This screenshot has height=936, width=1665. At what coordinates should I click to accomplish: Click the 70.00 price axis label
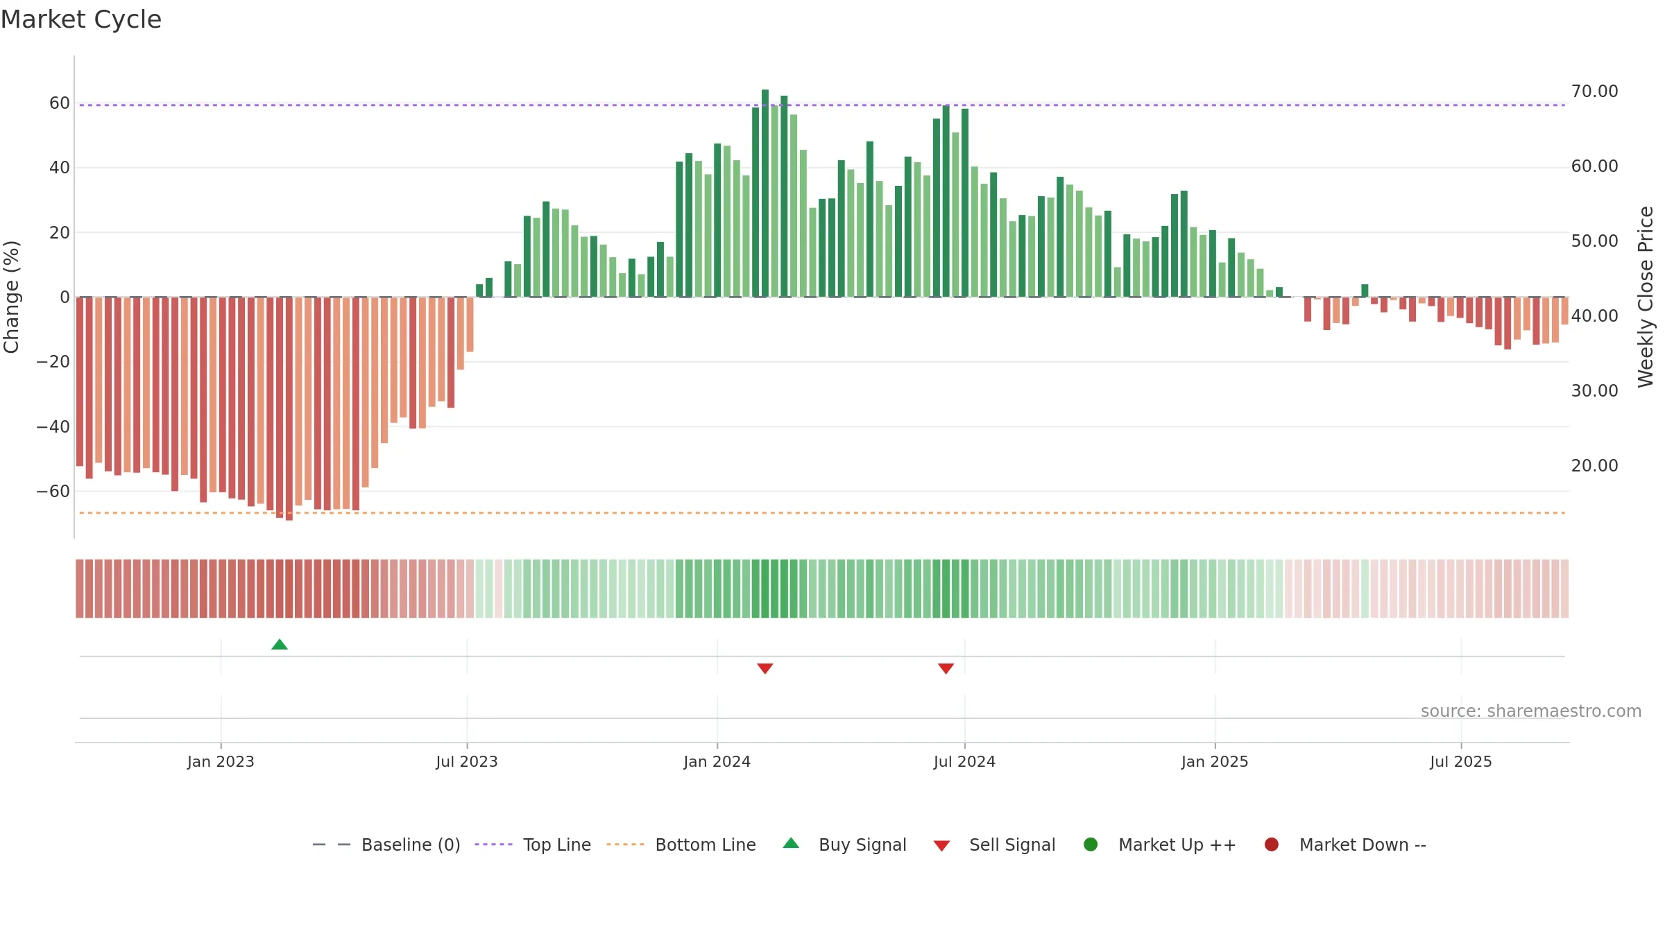click(x=1594, y=92)
